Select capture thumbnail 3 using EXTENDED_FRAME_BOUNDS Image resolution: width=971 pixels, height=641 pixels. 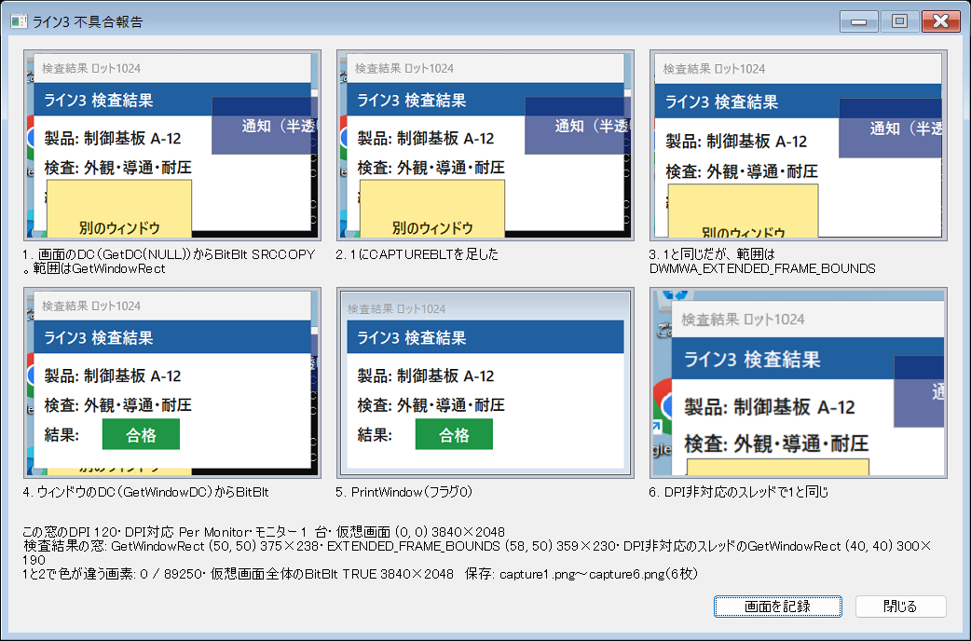(799, 145)
